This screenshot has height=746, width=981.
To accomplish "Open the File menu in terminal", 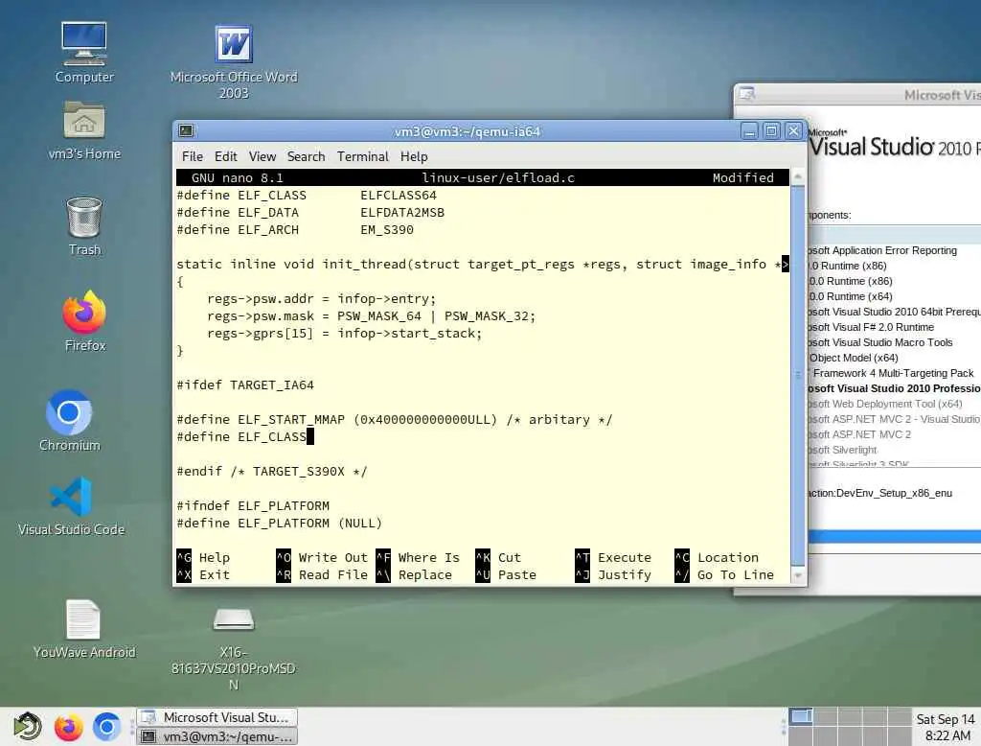I will click(192, 156).
